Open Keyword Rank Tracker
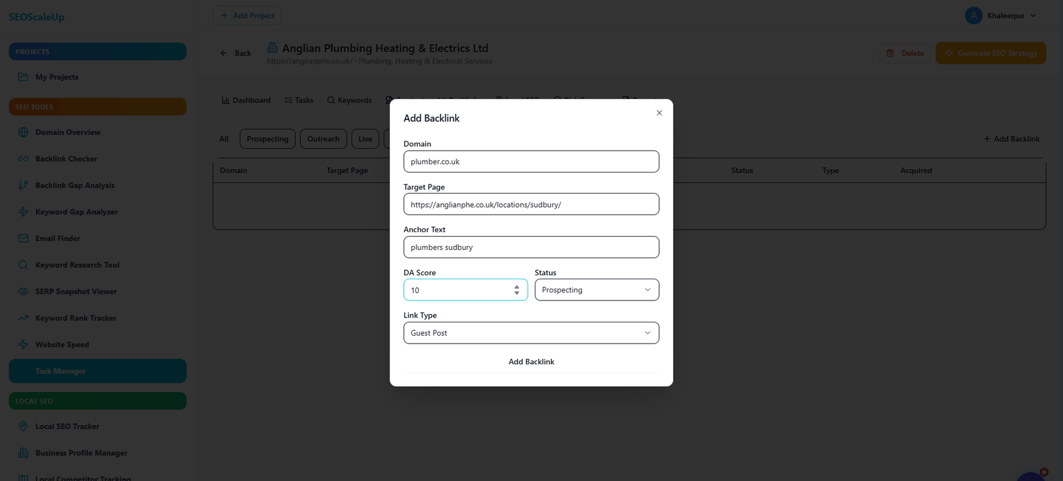 click(x=97, y=318)
